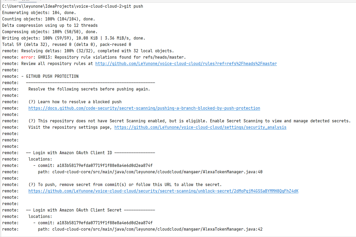Follow the unblock-secret URL to allow secret

click(163, 191)
